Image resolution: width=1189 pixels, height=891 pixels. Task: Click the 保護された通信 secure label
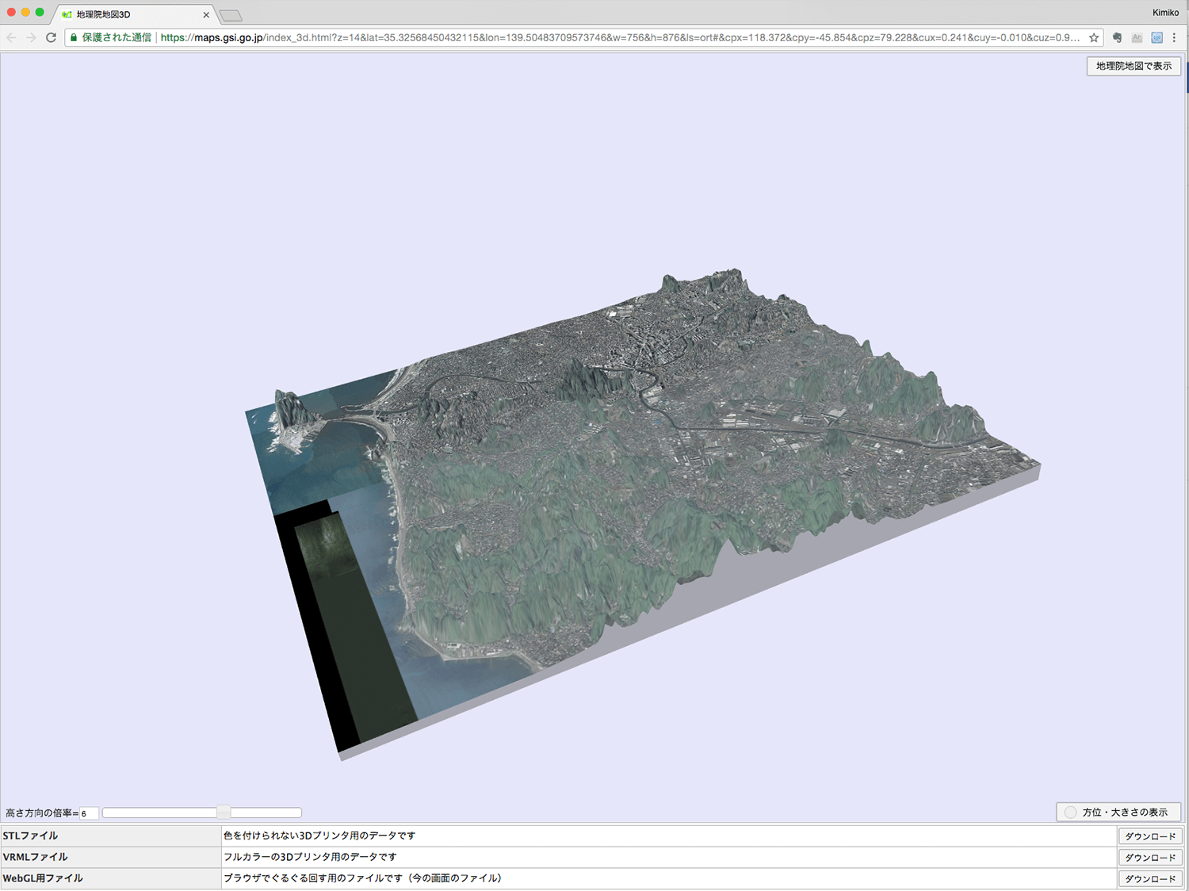[117, 37]
